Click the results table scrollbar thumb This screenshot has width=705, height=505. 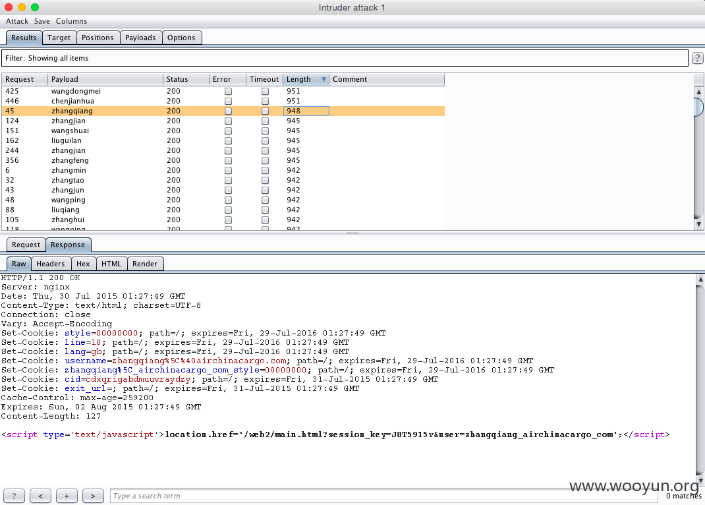coord(698,107)
